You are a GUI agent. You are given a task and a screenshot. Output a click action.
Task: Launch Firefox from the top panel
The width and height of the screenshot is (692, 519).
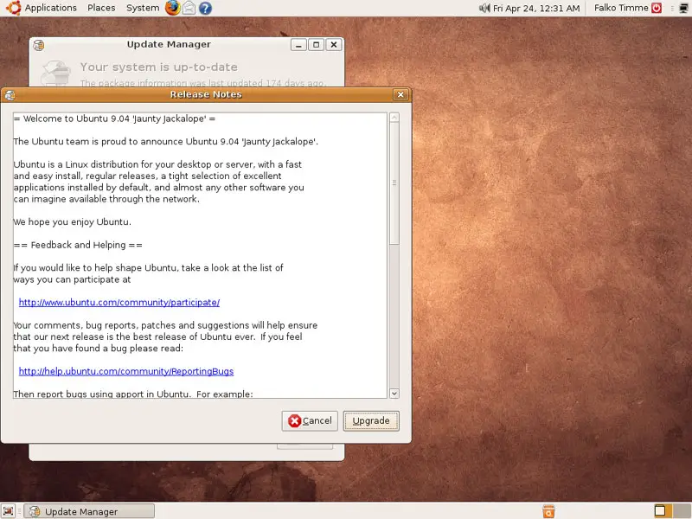[x=172, y=8]
